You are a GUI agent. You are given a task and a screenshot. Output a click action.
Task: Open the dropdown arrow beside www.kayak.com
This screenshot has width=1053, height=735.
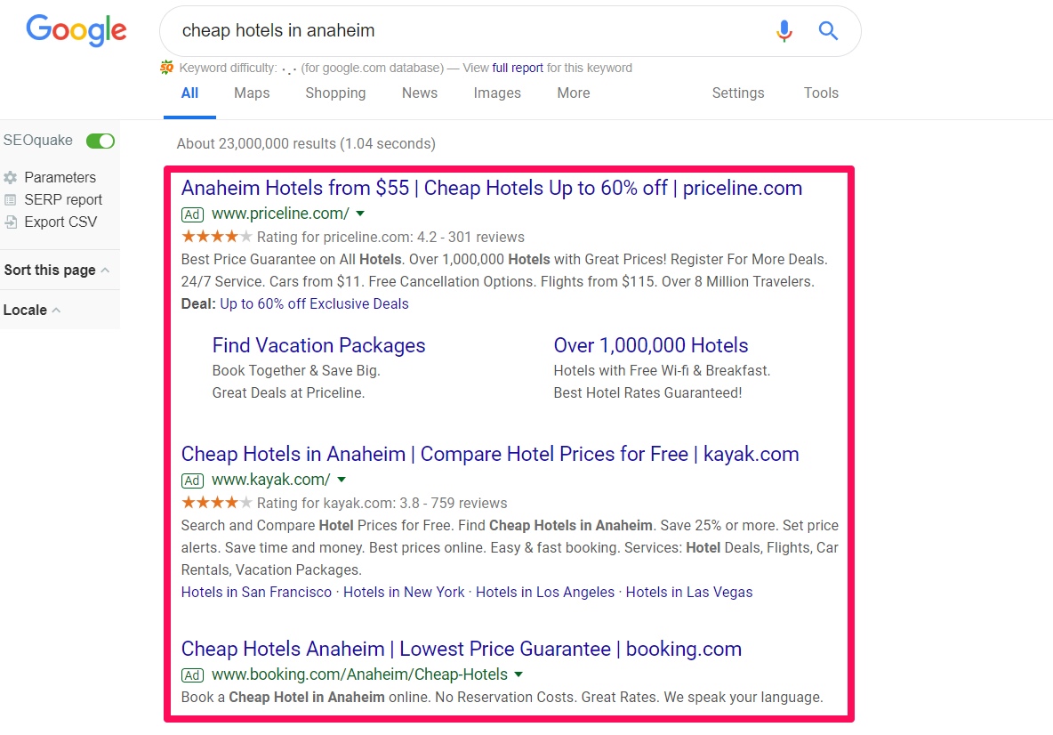coord(342,480)
